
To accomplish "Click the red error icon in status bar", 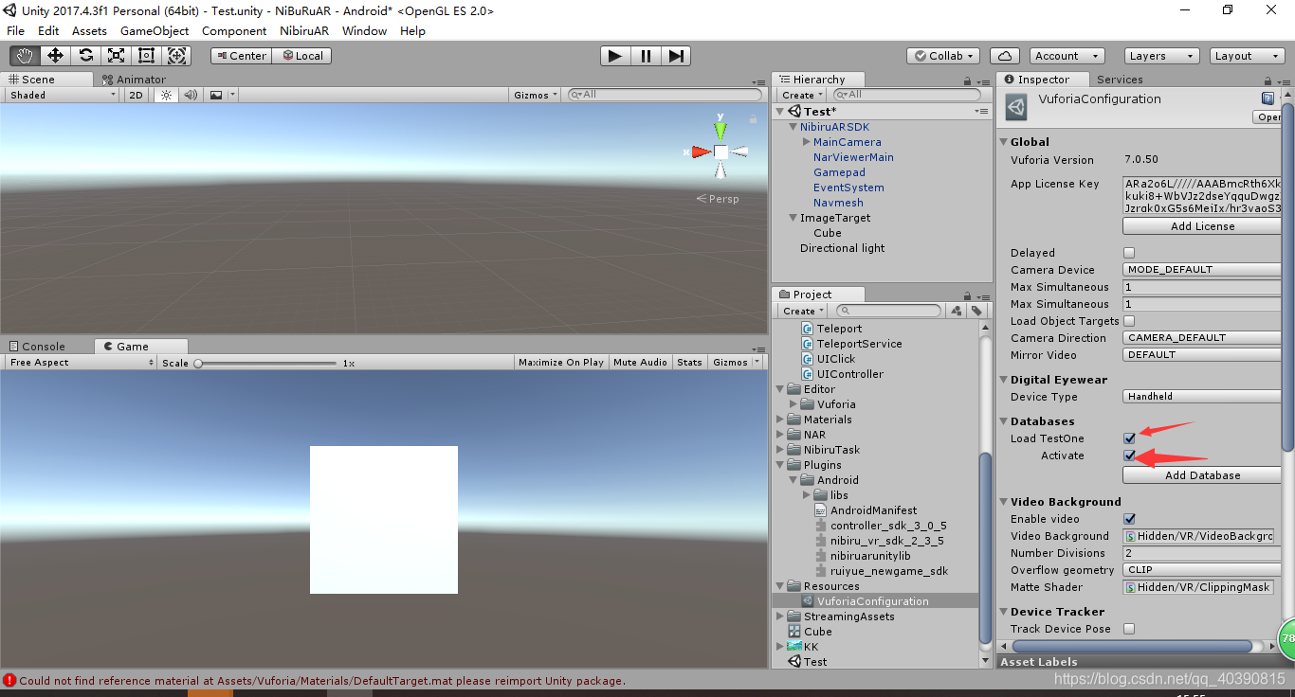I will 9,680.
